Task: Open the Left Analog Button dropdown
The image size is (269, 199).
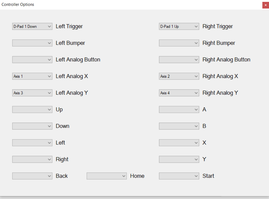Action: [x=32, y=60]
